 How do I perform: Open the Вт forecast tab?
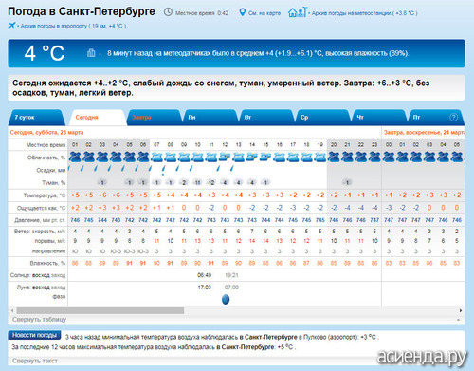pyautogui.click(x=266, y=118)
